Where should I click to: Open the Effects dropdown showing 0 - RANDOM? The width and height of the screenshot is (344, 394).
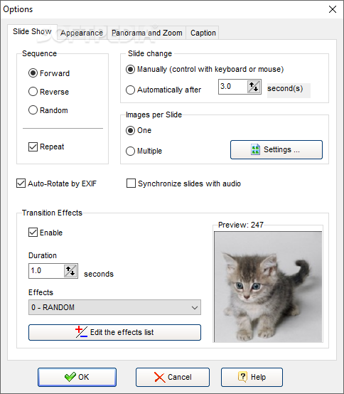click(114, 307)
